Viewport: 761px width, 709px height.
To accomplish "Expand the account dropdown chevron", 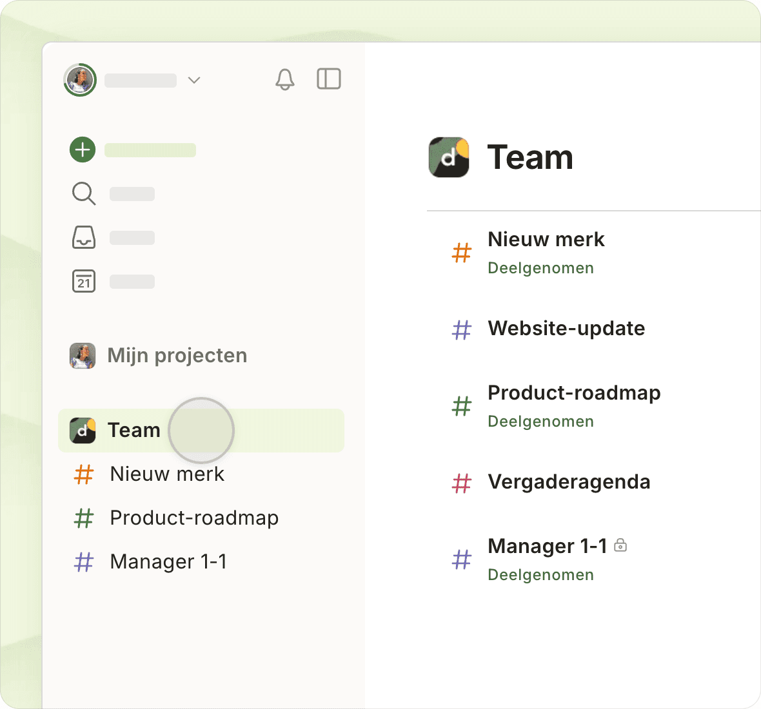I will click(194, 80).
